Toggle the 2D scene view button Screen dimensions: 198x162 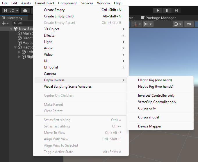click(x=189, y=24)
